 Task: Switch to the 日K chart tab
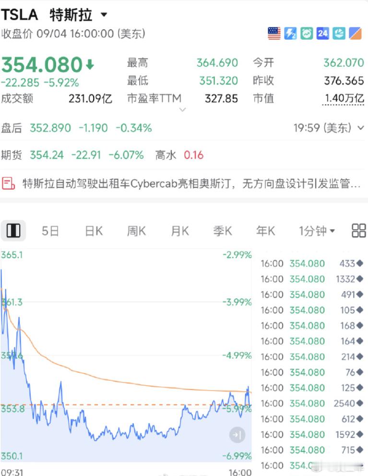[94, 231]
